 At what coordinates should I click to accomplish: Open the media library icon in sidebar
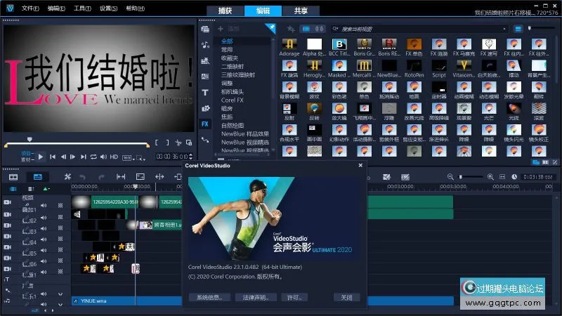coord(205,29)
